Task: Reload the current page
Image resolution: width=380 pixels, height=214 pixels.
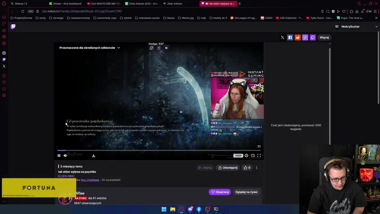Action: click(23, 11)
